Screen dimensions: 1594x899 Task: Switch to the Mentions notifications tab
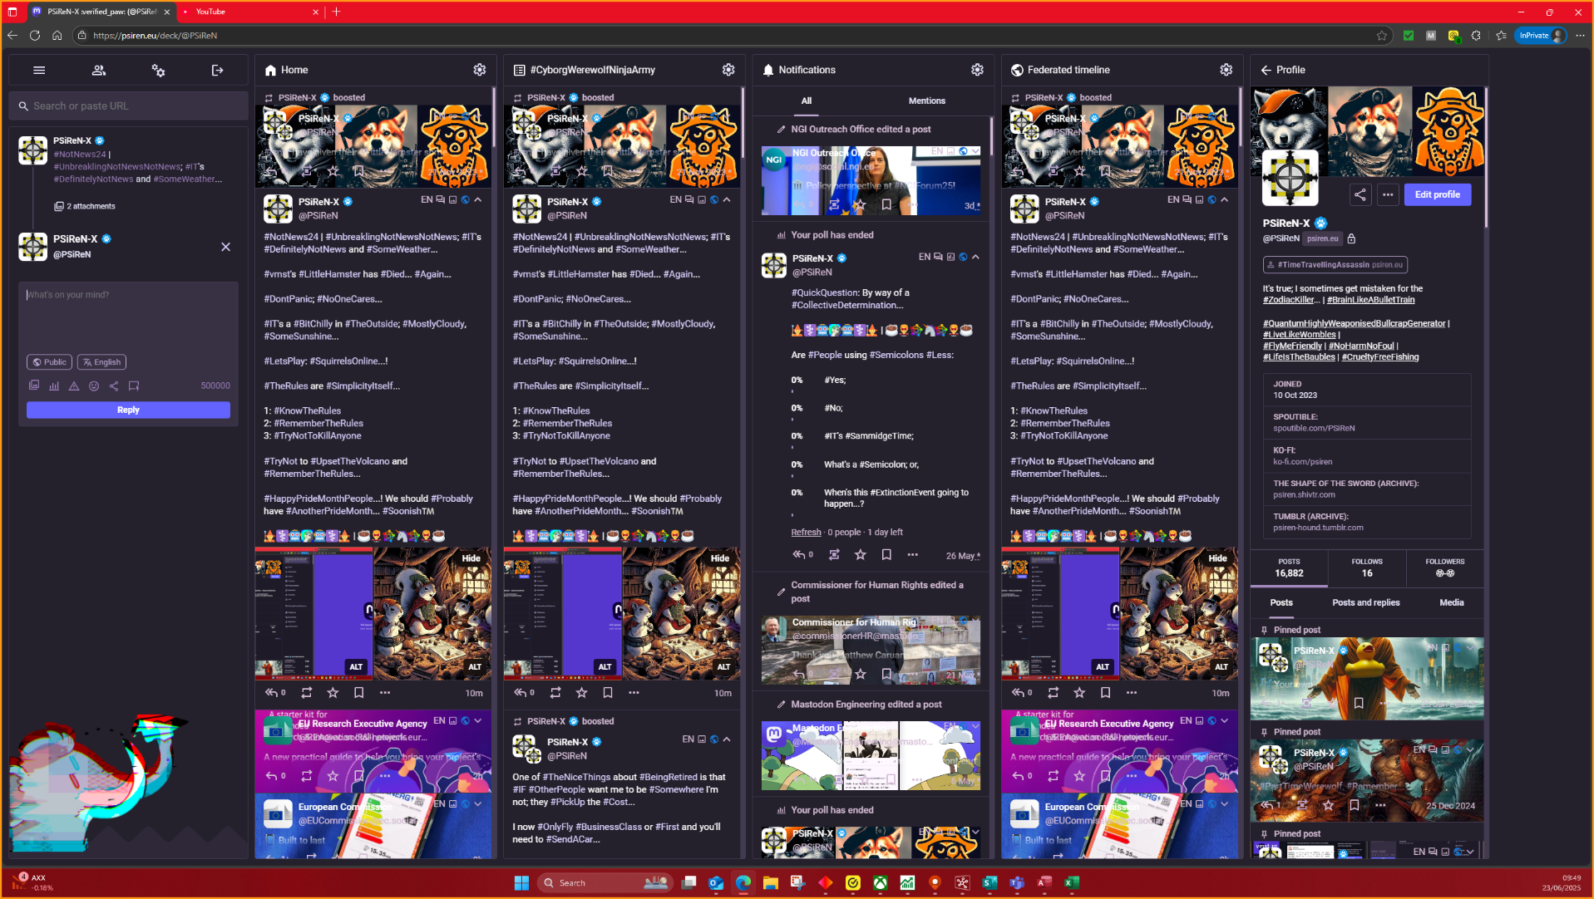click(x=926, y=101)
